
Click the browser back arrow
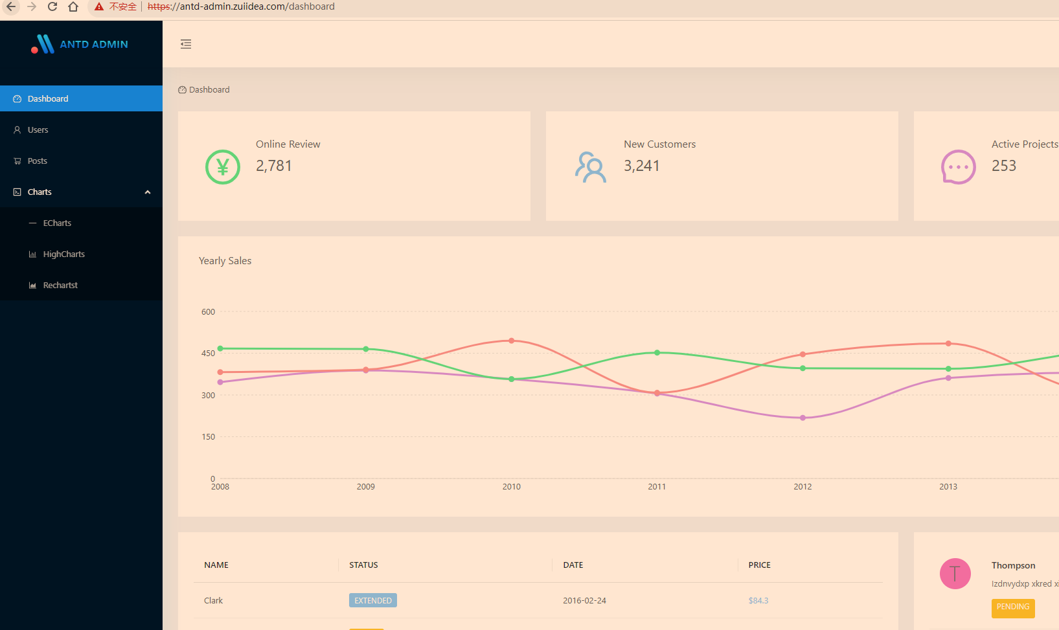(11, 6)
